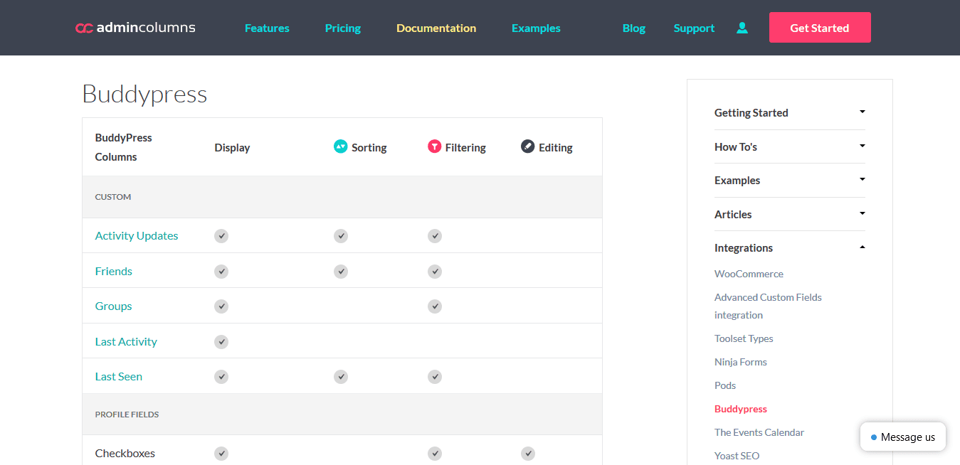Click Last Seen Filtering checkmark
This screenshot has width=960, height=465.
[x=435, y=377]
